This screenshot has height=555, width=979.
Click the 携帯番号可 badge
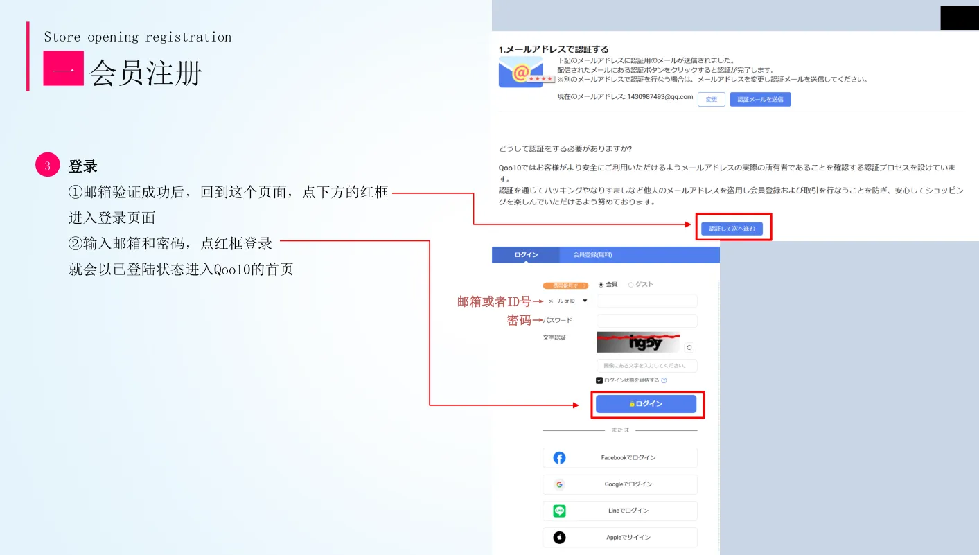coord(565,285)
